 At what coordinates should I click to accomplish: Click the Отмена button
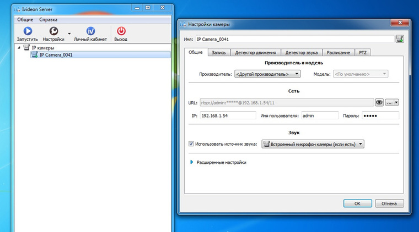(x=389, y=203)
